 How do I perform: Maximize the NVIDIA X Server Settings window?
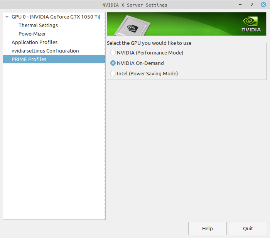point(252,5)
